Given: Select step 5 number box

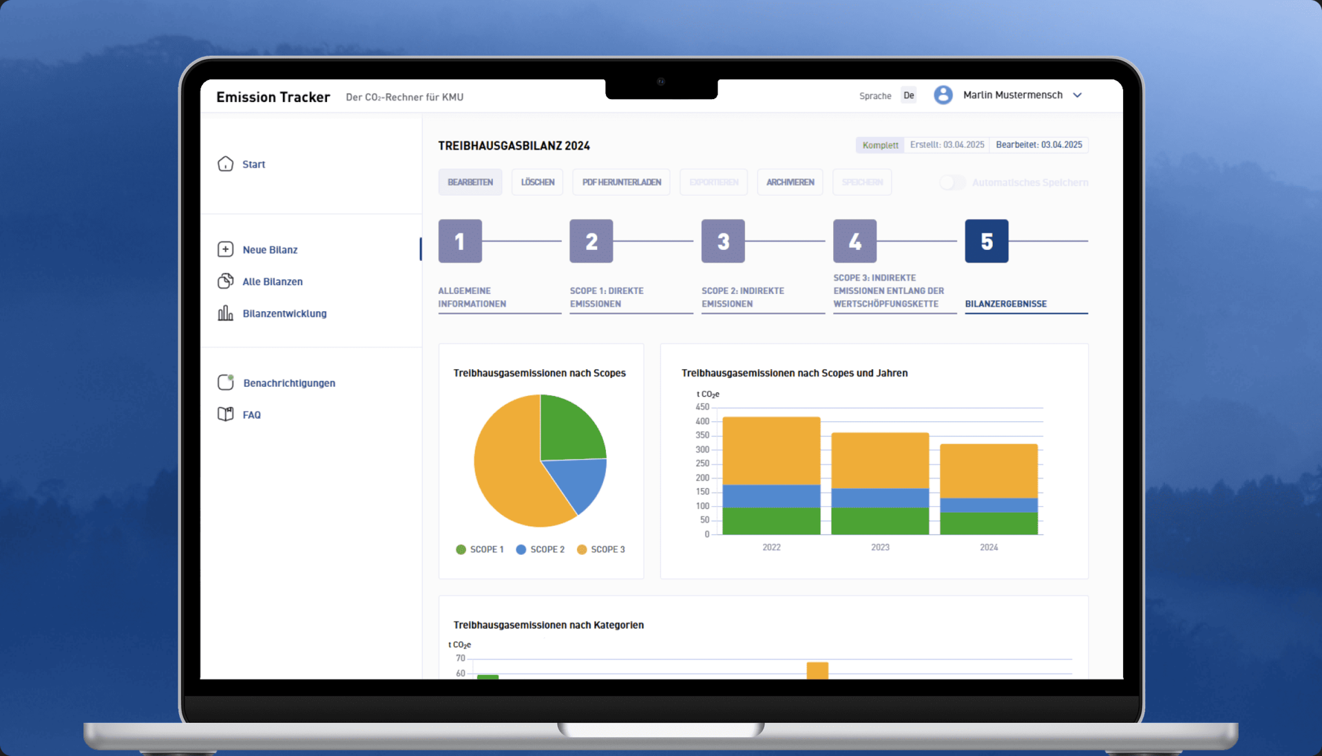Looking at the screenshot, I should [986, 241].
